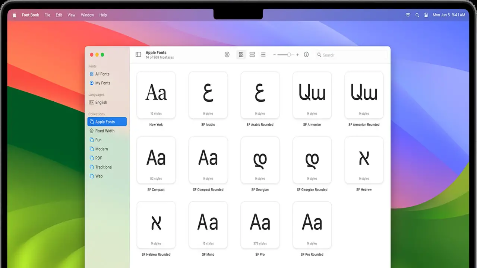
Task: Click the date and time in the menu bar
Action: [x=449, y=15]
